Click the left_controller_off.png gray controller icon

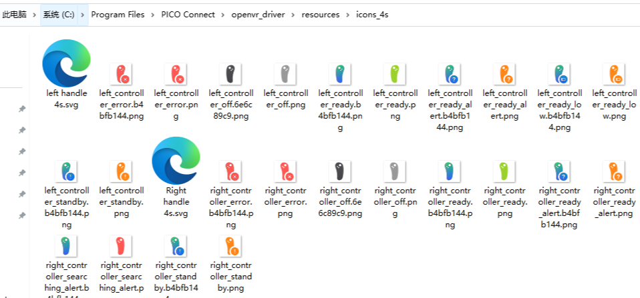pyautogui.click(x=285, y=73)
